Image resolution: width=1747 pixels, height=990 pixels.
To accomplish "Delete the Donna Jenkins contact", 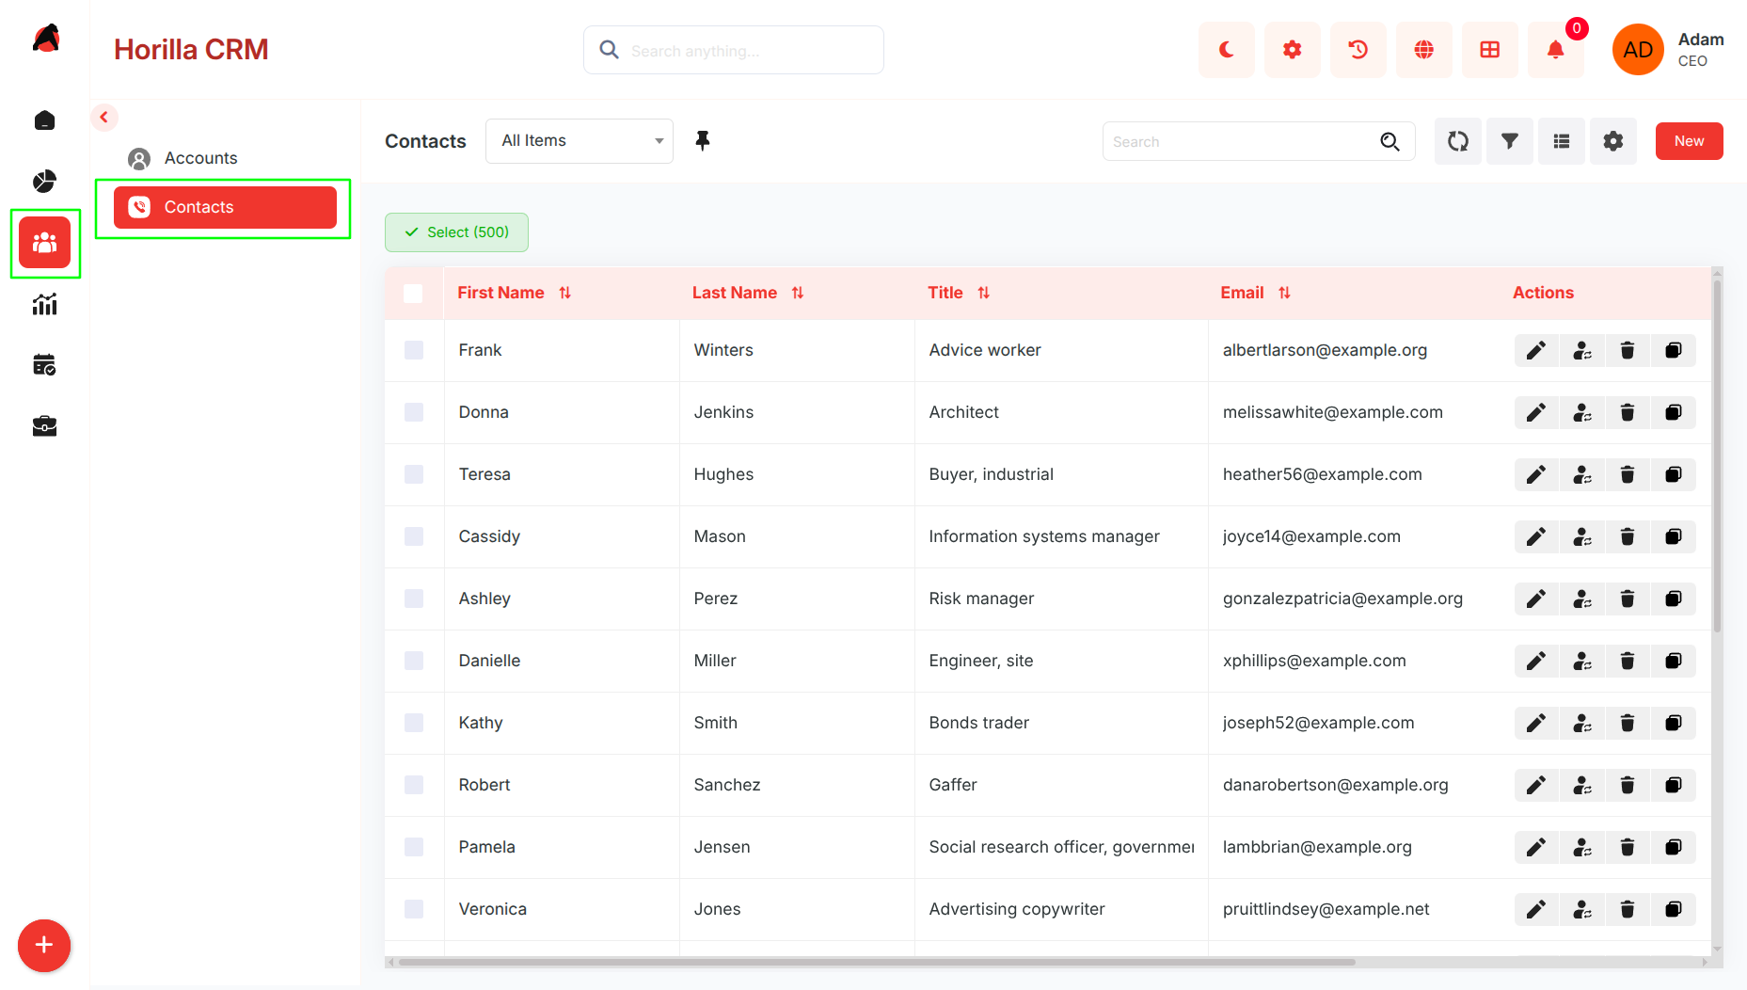I will tap(1628, 412).
